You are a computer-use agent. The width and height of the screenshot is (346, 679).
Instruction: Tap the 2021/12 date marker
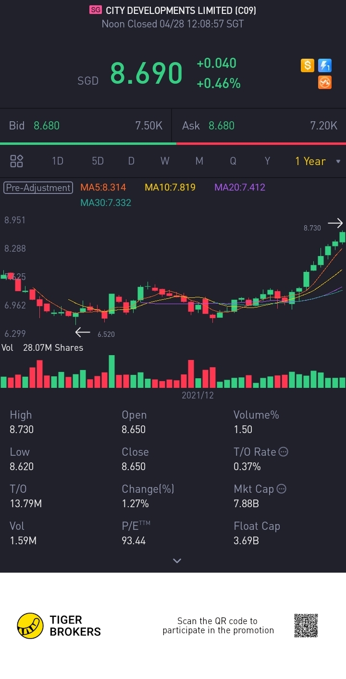[x=198, y=395]
